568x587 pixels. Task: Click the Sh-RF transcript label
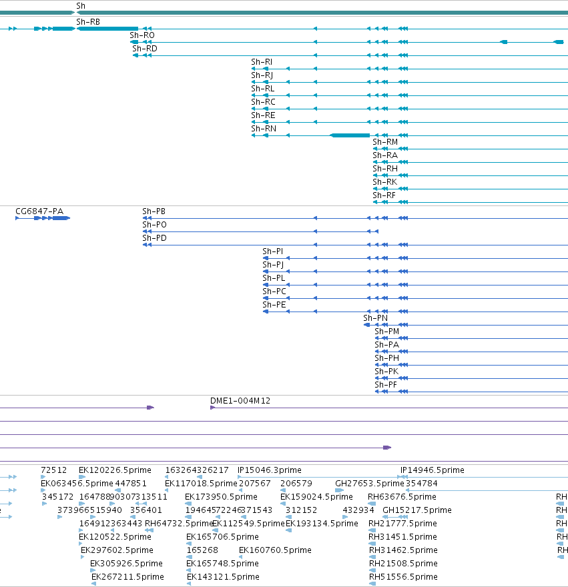[x=384, y=195]
